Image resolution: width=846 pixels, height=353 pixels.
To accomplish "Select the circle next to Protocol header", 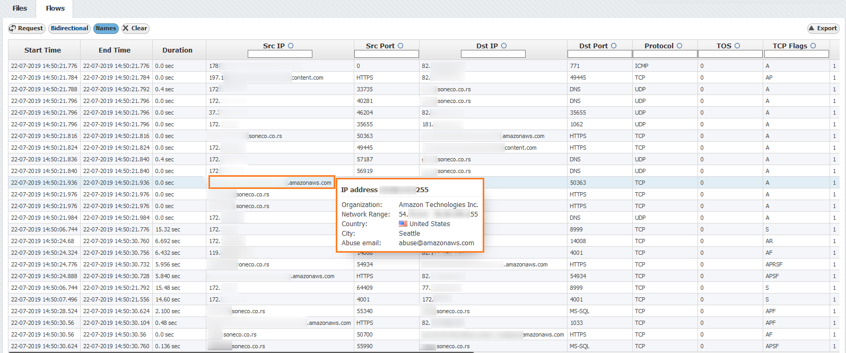I will click(x=679, y=46).
